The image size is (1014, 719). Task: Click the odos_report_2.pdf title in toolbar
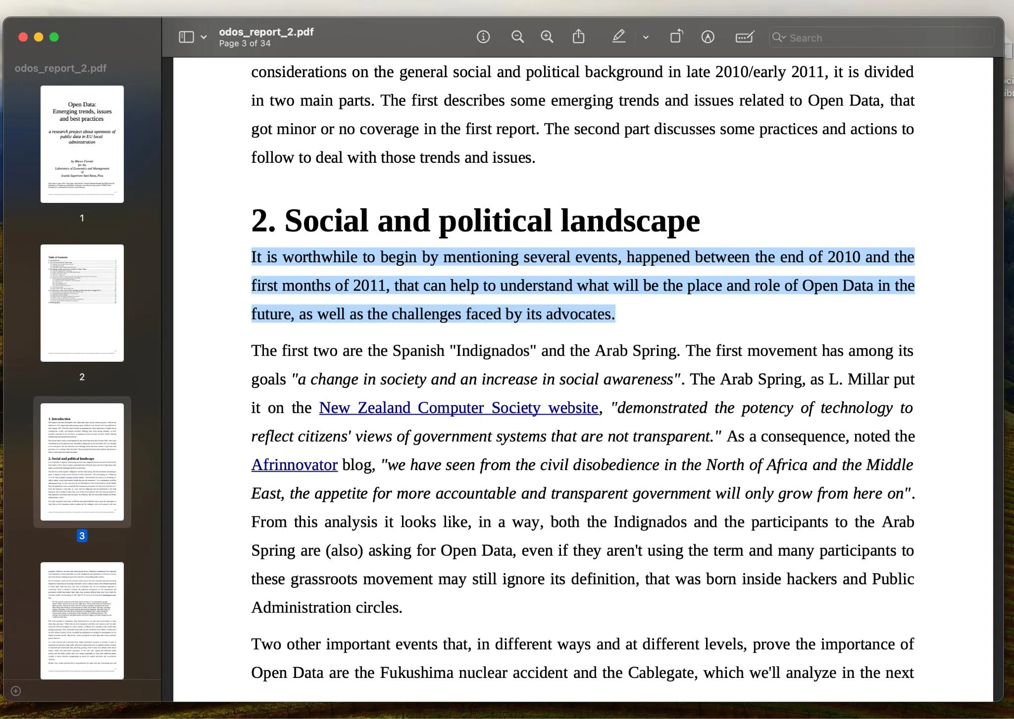(x=266, y=32)
